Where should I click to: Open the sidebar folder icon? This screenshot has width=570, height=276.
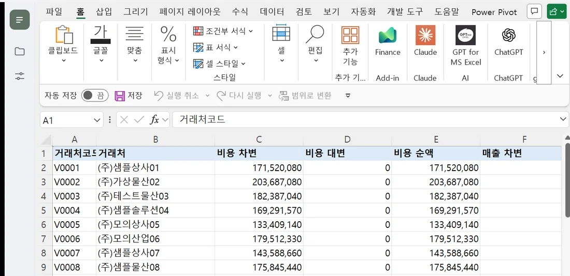20,52
